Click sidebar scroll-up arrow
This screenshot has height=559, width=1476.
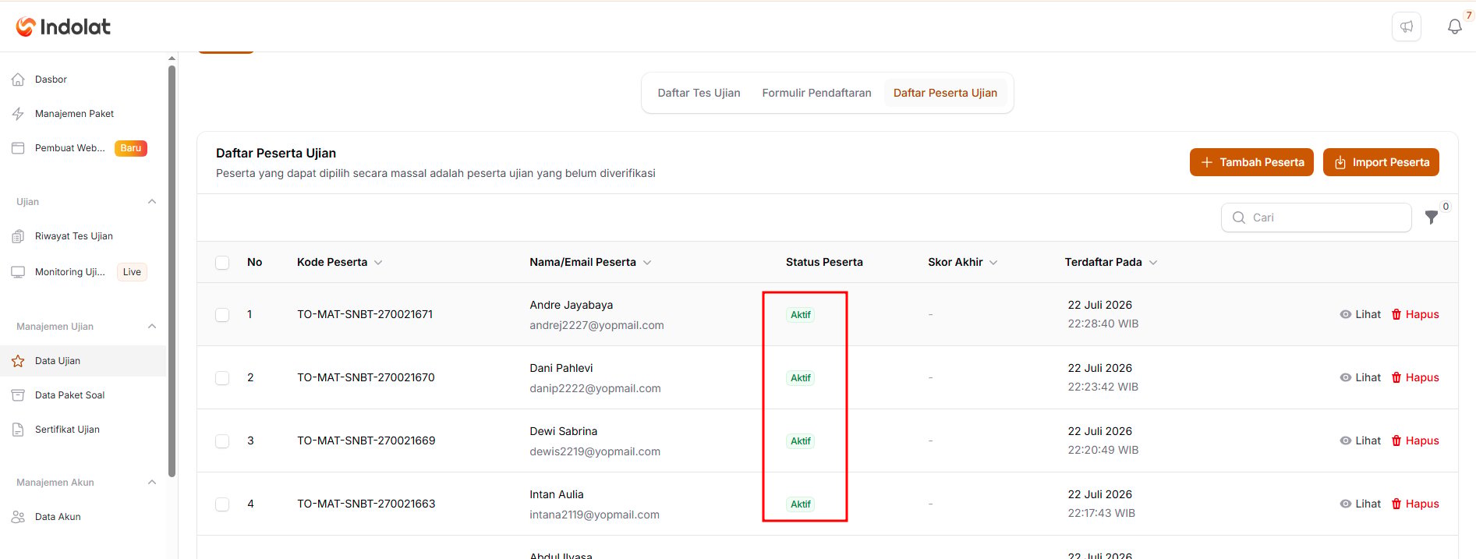172,58
